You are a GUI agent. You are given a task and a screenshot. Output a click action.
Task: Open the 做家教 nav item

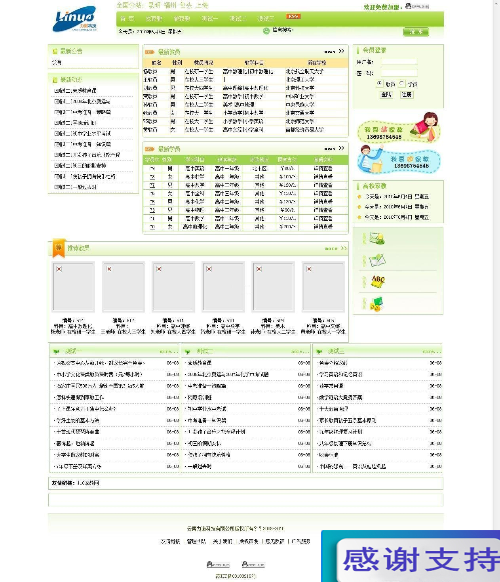(182, 19)
